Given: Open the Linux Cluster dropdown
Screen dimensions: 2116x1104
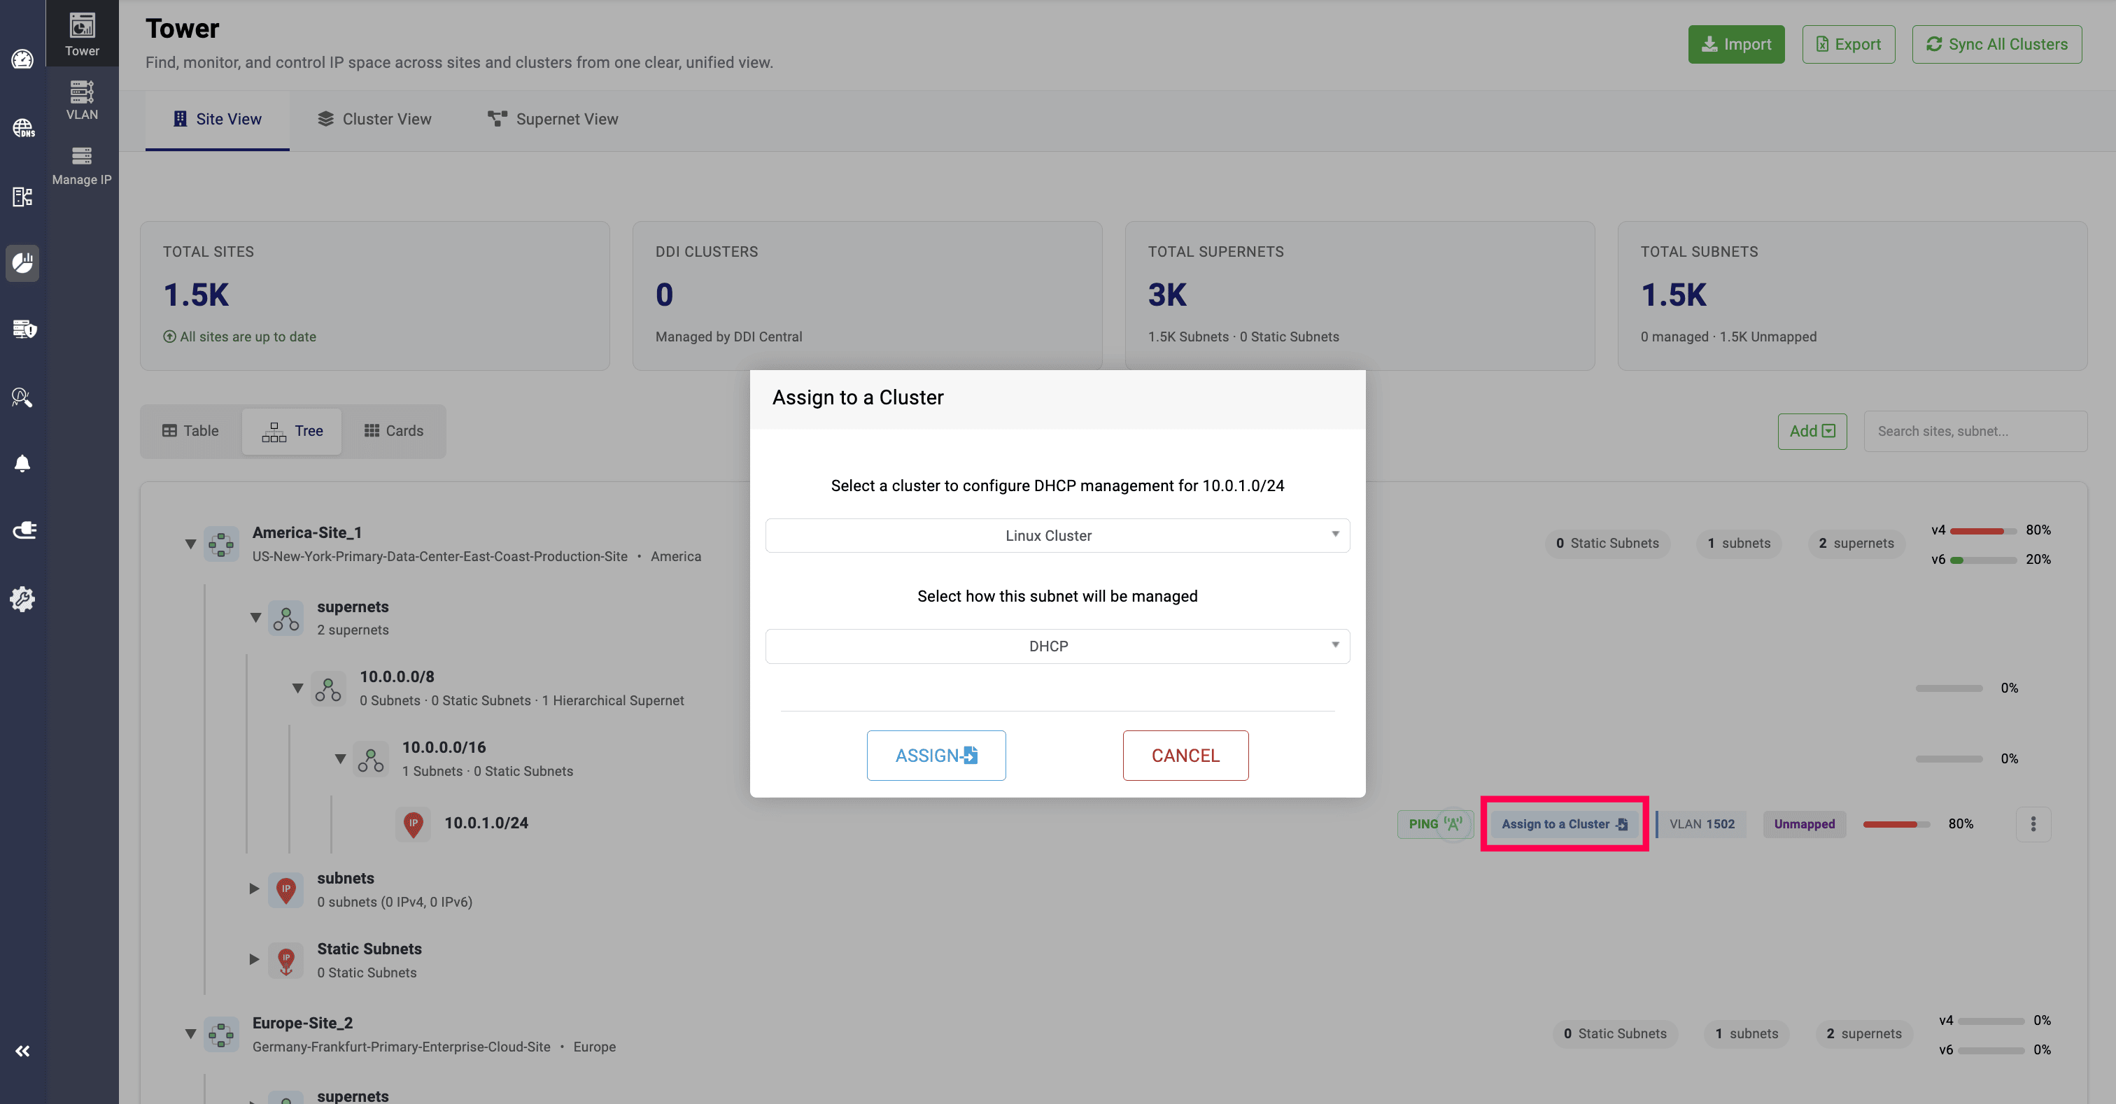Looking at the screenshot, I should click(1057, 536).
